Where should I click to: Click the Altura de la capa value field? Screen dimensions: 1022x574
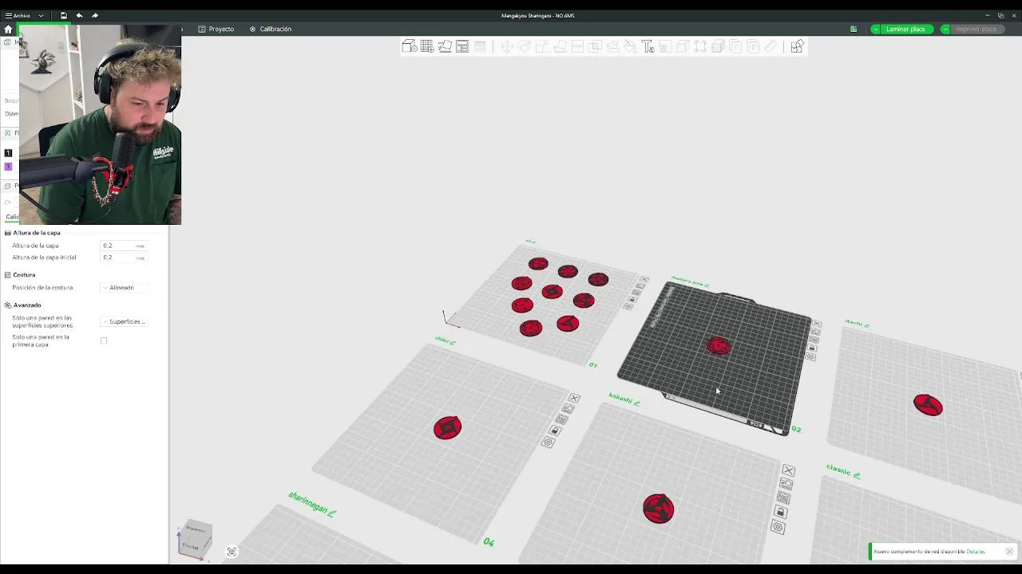(x=124, y=246)
